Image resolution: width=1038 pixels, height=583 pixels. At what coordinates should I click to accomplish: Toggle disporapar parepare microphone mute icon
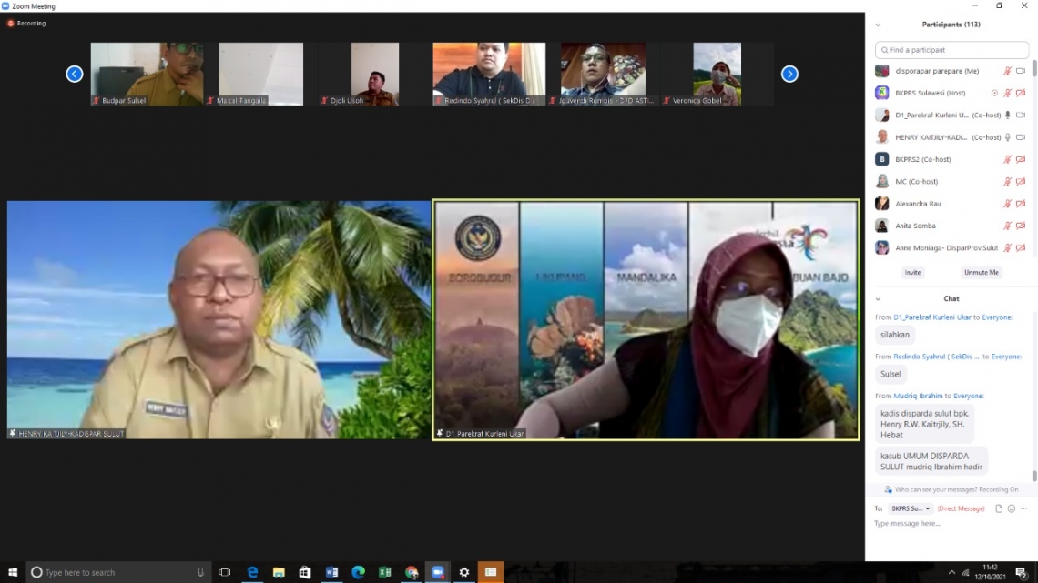1007,71
